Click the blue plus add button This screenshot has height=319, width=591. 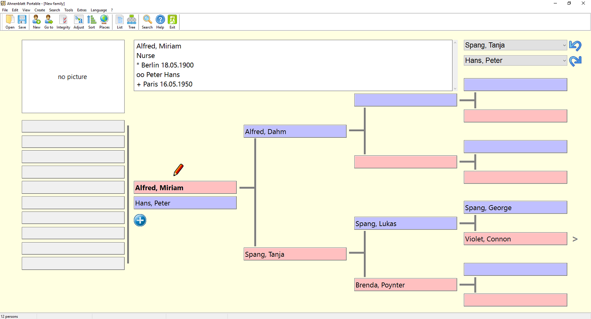[140, 221]
